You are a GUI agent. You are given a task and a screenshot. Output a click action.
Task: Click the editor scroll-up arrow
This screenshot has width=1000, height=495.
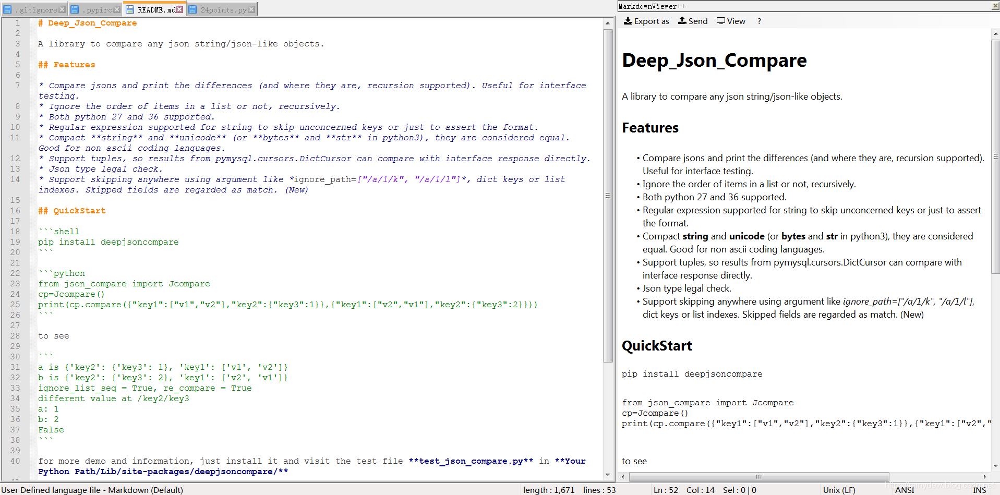(x=608, y=23)
